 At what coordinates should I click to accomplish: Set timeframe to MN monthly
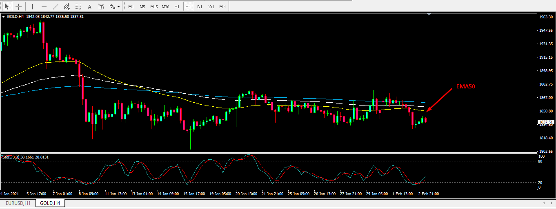tap(222, 7)
